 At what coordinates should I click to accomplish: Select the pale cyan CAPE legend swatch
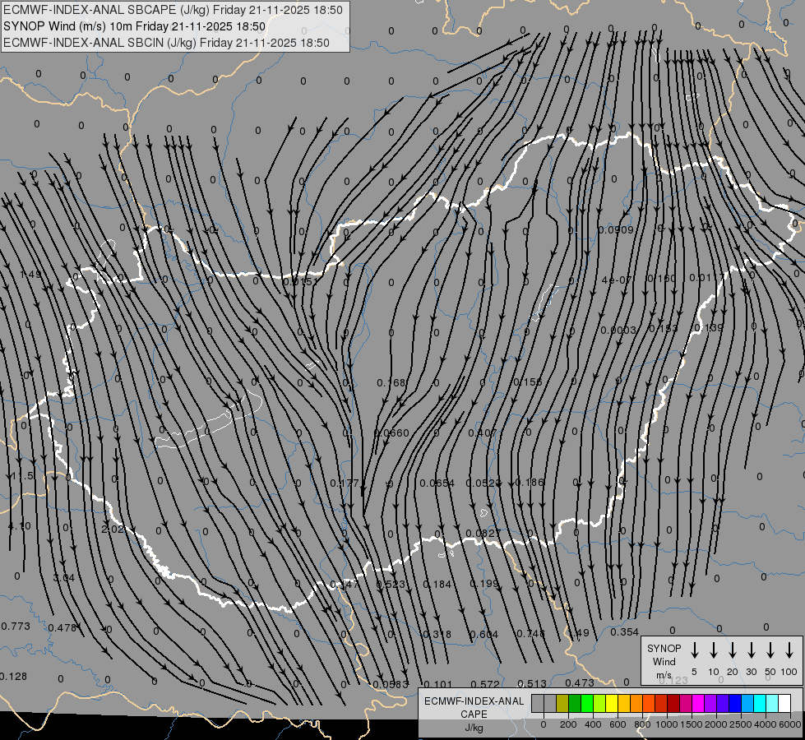click(x=771, y=703)
